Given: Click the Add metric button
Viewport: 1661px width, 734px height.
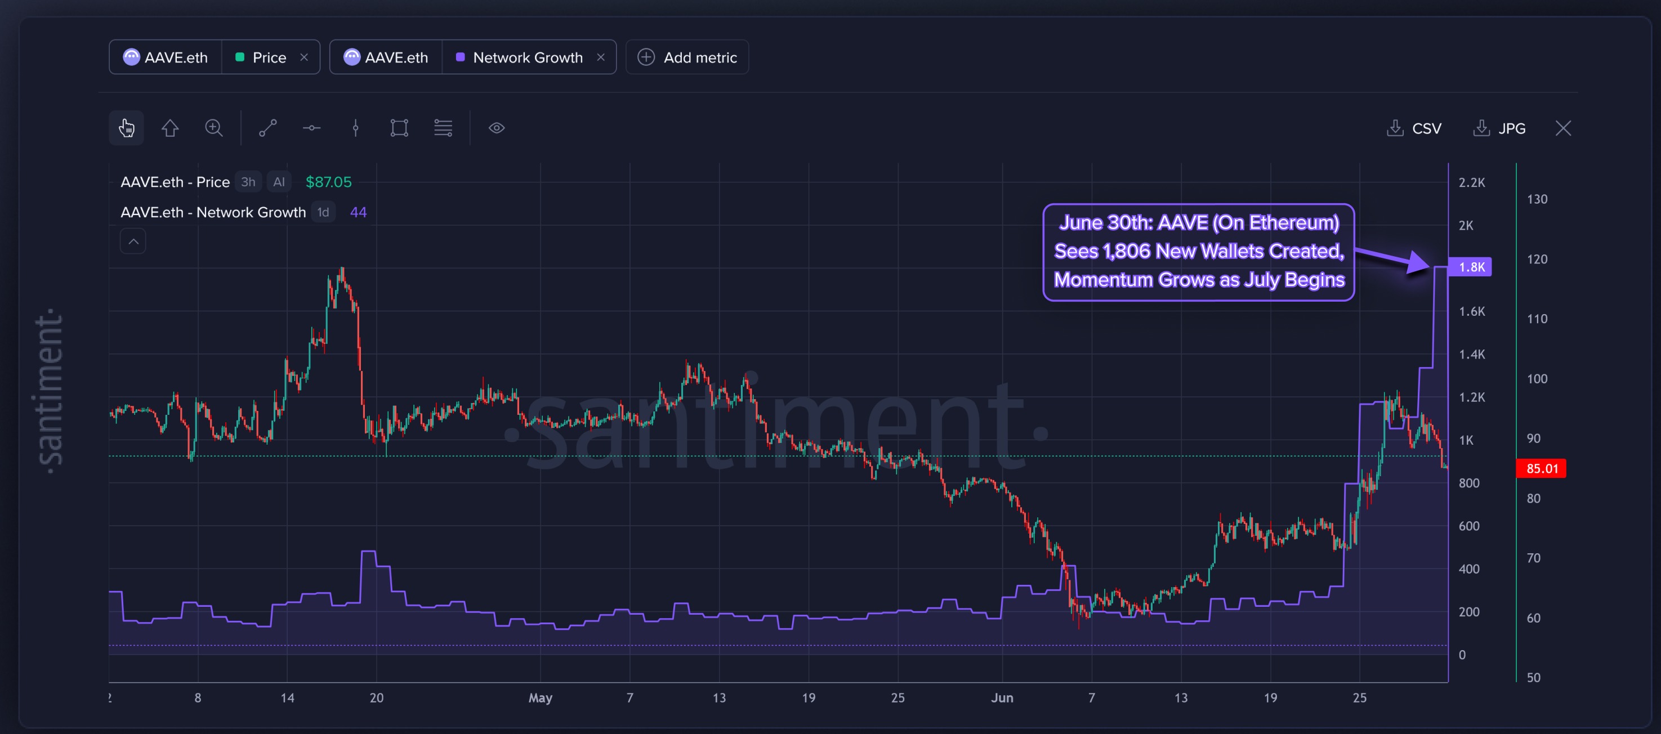Looking at the screenshot, I should 687,57.
